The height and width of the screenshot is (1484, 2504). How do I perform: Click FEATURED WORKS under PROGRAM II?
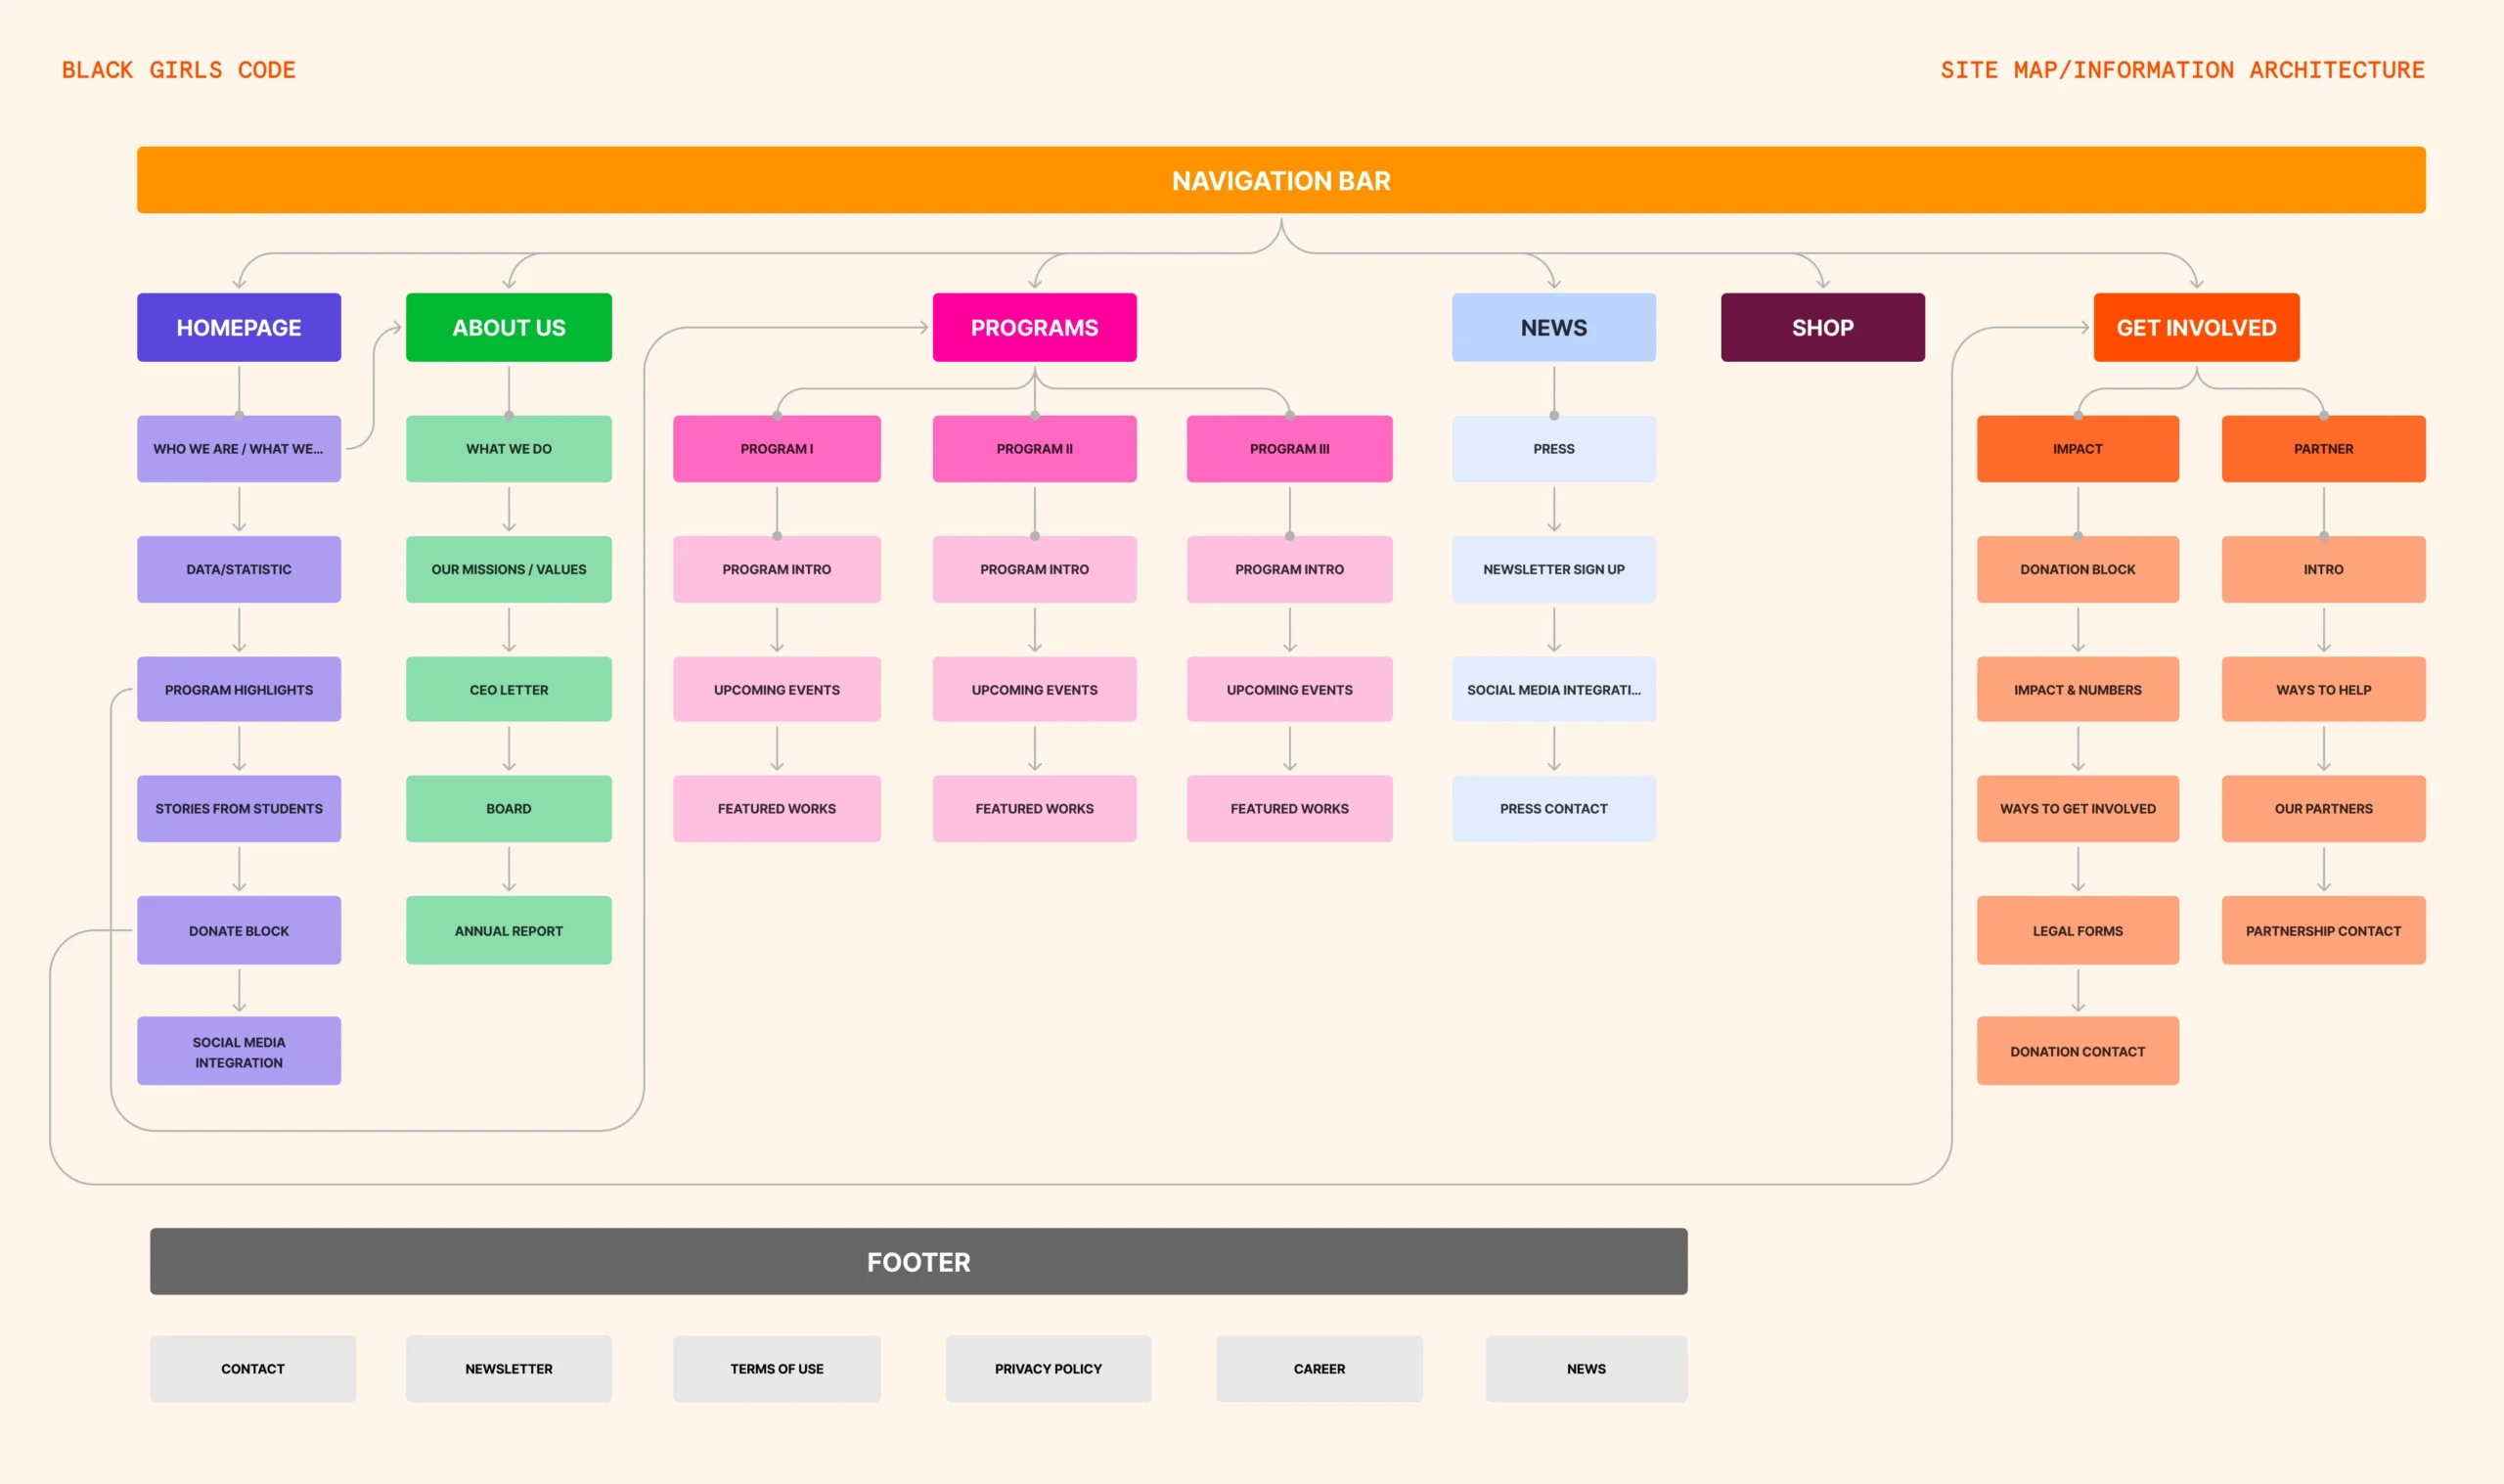tap(1035, 808)
